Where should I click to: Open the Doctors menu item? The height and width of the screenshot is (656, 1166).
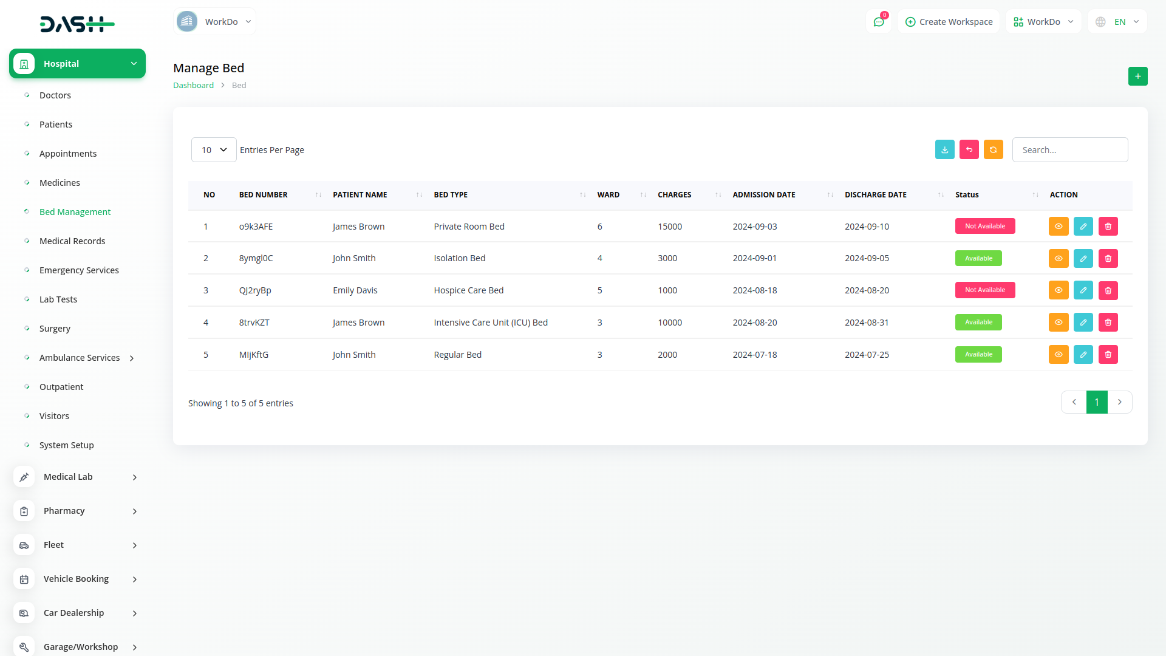(x=55, y=95)
